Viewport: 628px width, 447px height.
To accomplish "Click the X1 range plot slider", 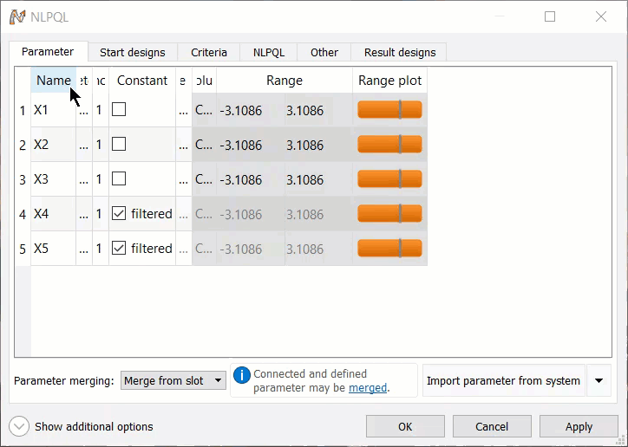I will 389,110.
